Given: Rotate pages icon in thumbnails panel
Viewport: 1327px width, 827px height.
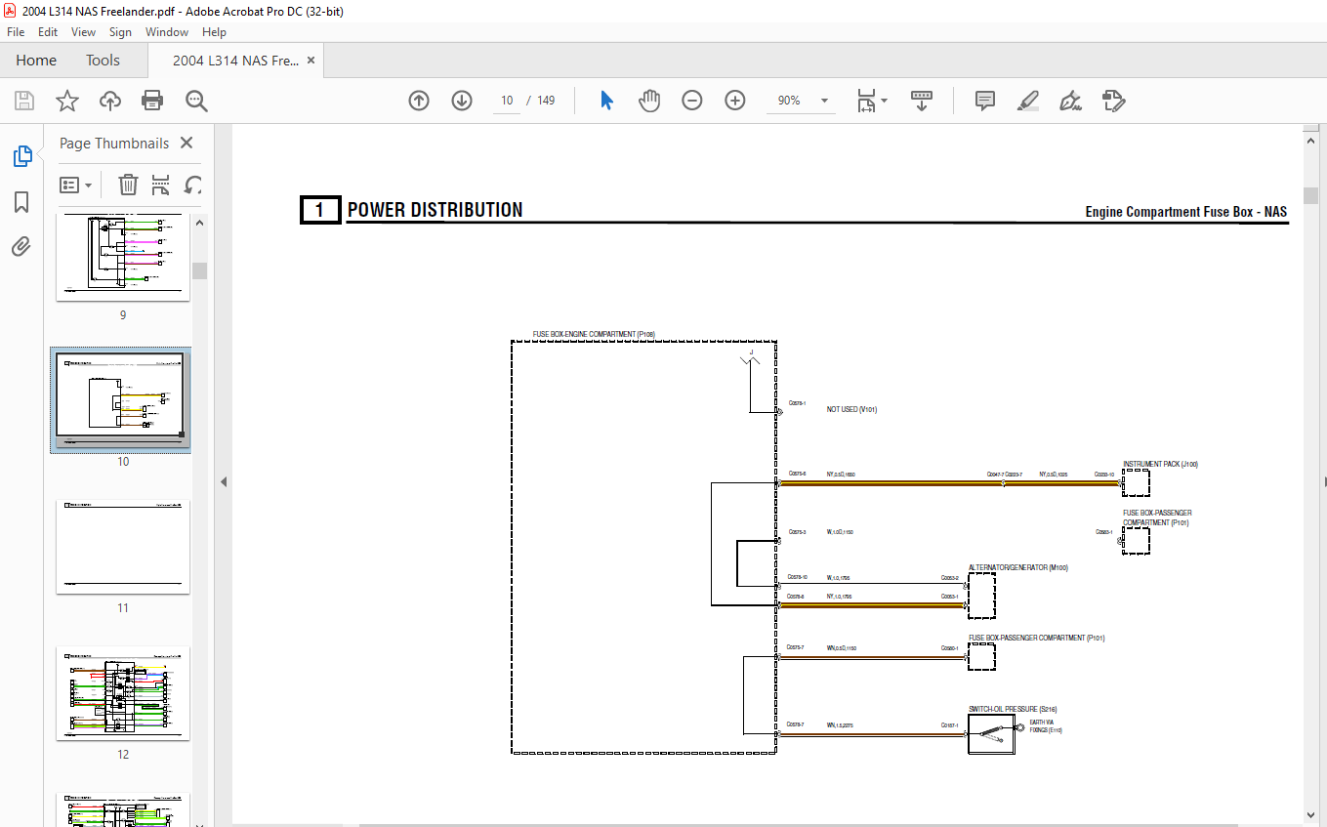Looking at the screenshot, I should pyautogui.click(x=194, y=185).
